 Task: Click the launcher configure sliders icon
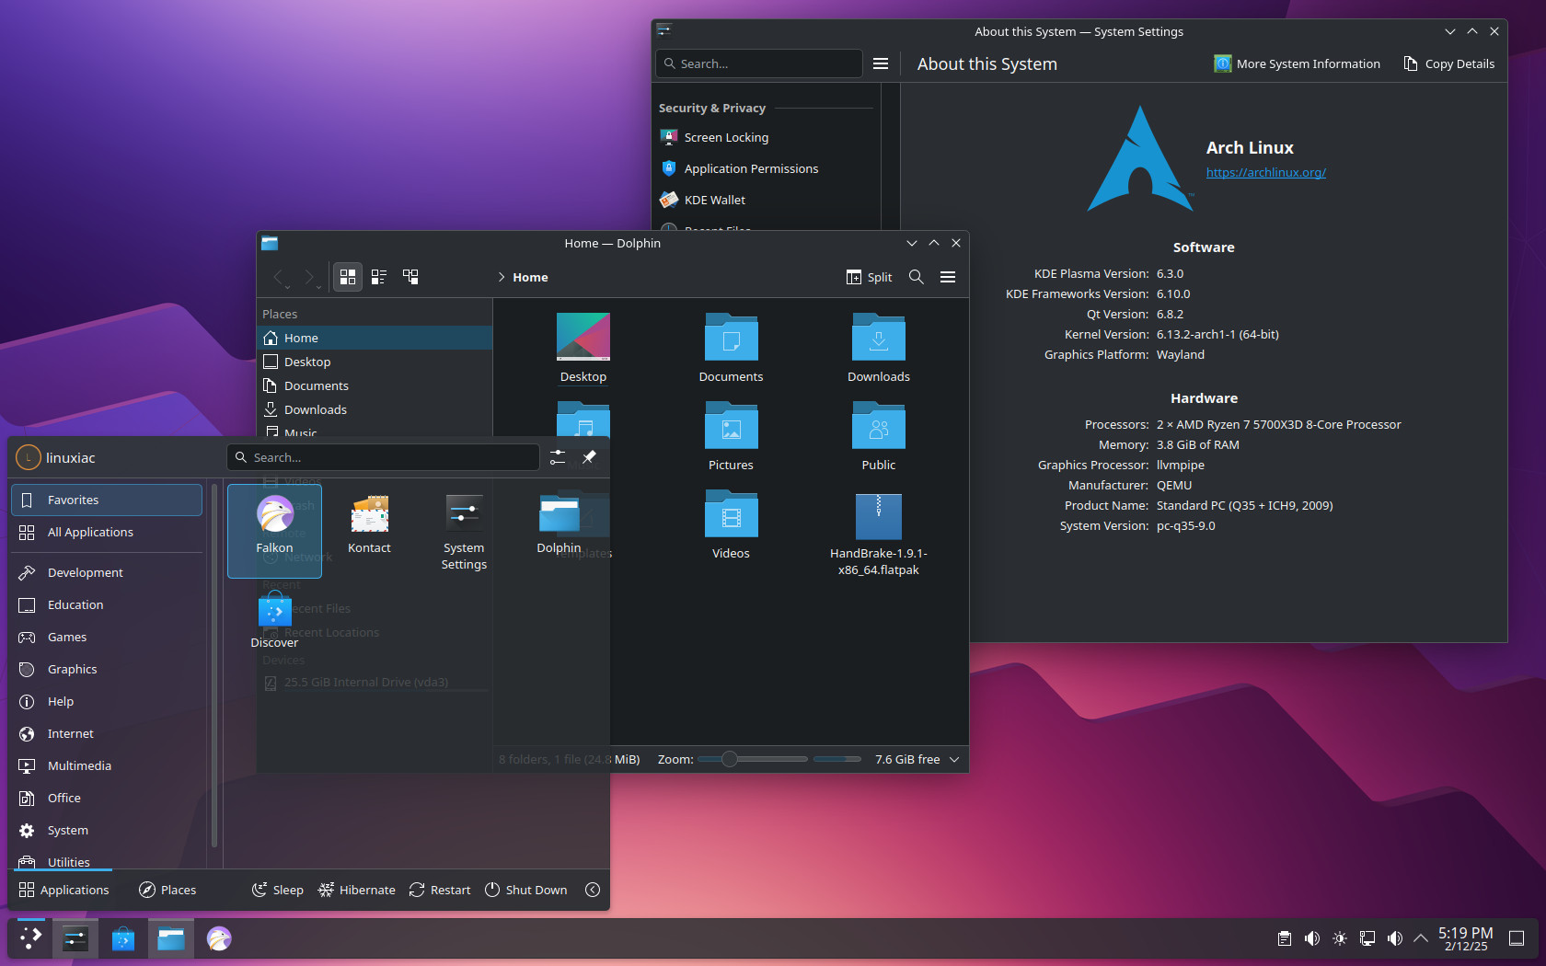coord(558,457)
